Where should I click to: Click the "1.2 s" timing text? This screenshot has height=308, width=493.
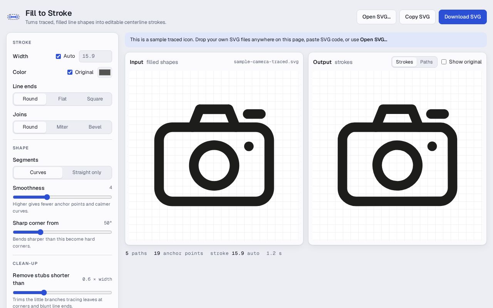[x=274, y=253]
